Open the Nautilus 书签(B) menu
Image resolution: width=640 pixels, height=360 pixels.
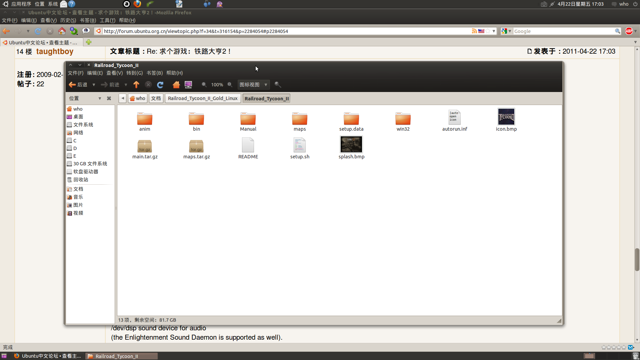(155, 73)
